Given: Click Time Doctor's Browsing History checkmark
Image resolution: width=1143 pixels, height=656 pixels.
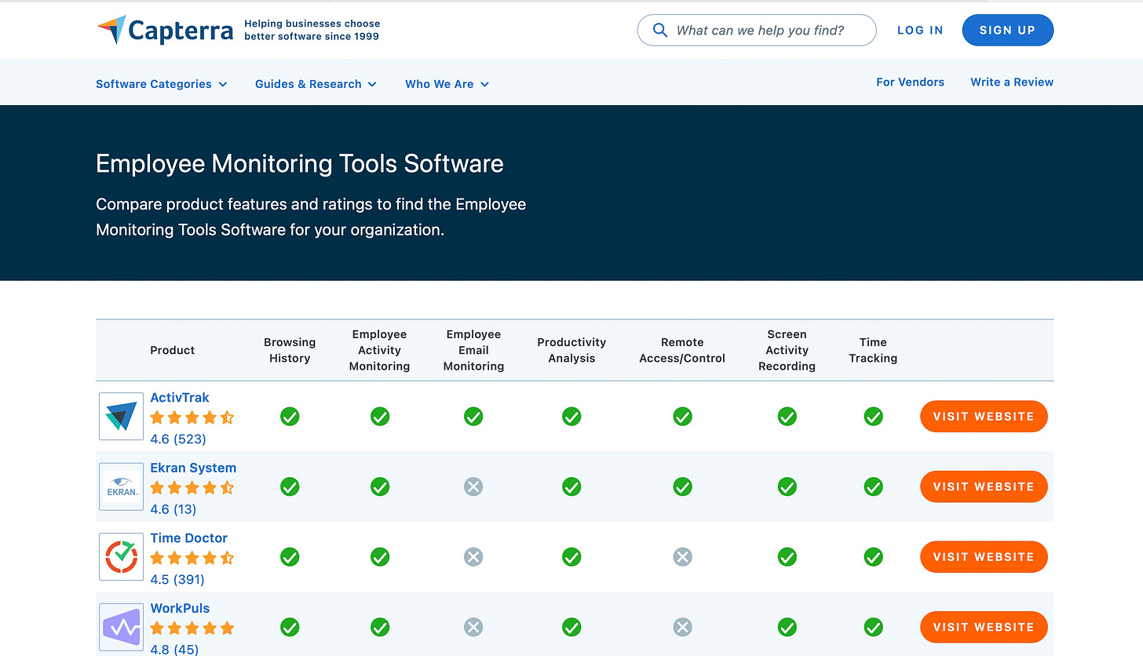Looking at the screenshot, I should click(x=290, y=556).
